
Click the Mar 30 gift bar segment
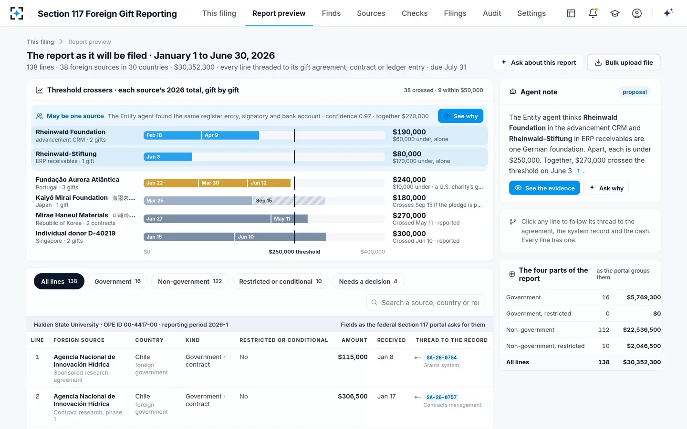(x=223, y=183)
